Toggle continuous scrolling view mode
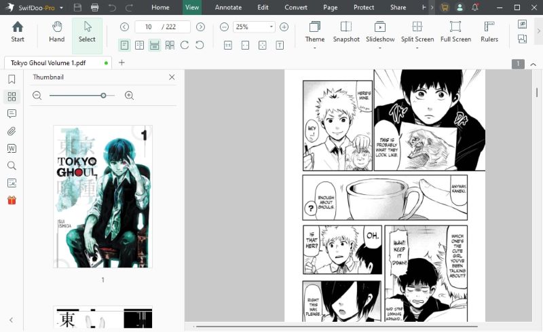This screenshot has height=332, width=543. tap(155, 45)
